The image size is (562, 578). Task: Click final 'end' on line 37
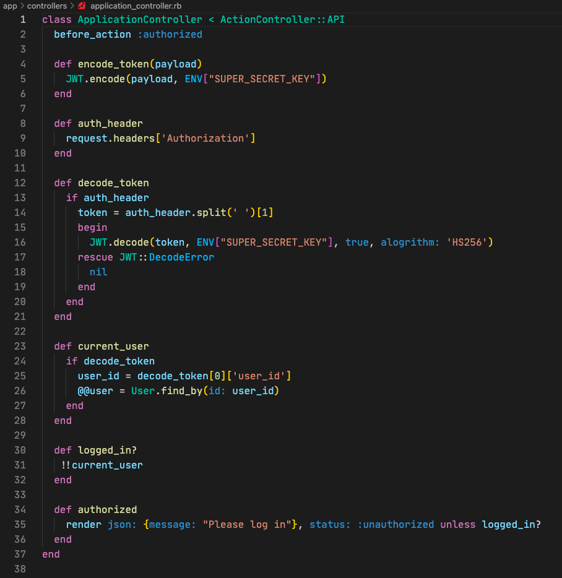pyautogui.click(x=51, y=554)
